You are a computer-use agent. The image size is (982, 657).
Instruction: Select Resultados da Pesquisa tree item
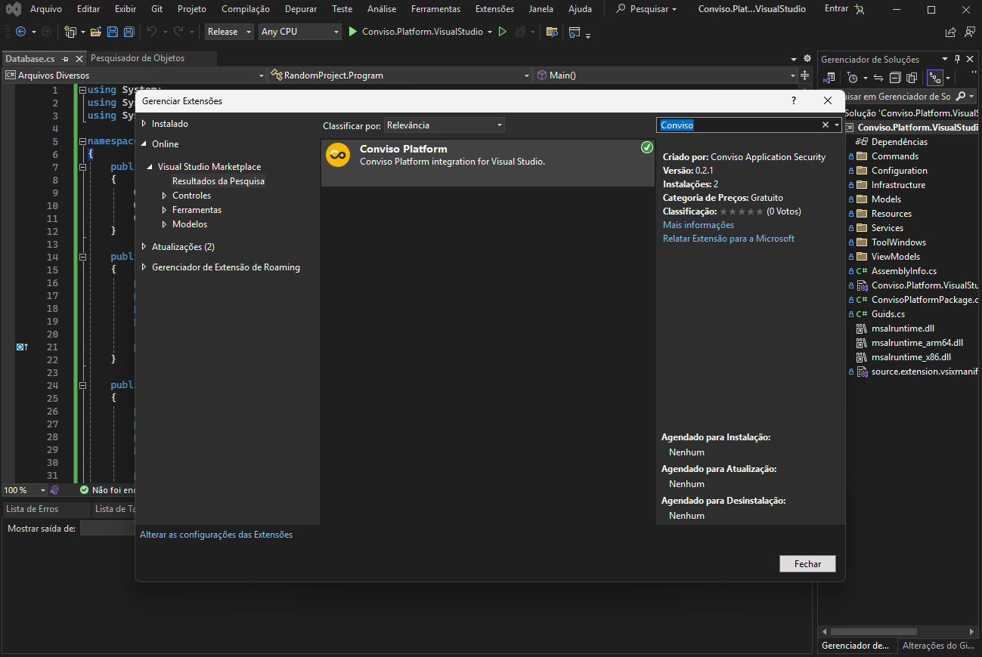(218, 181)
